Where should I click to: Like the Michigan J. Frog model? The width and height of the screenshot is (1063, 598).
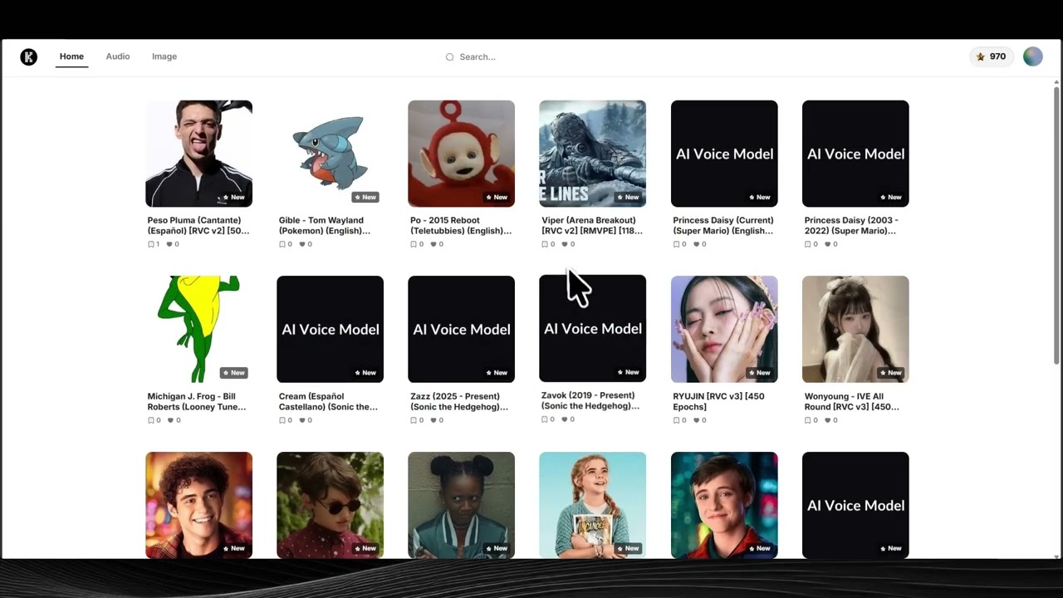pyautogui.click(x=171, y=420)
